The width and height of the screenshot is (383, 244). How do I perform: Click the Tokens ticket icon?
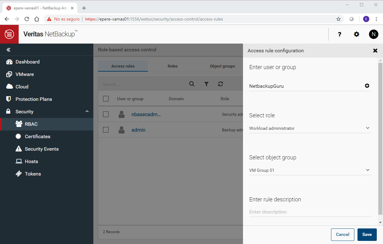(x=19, y=174)
